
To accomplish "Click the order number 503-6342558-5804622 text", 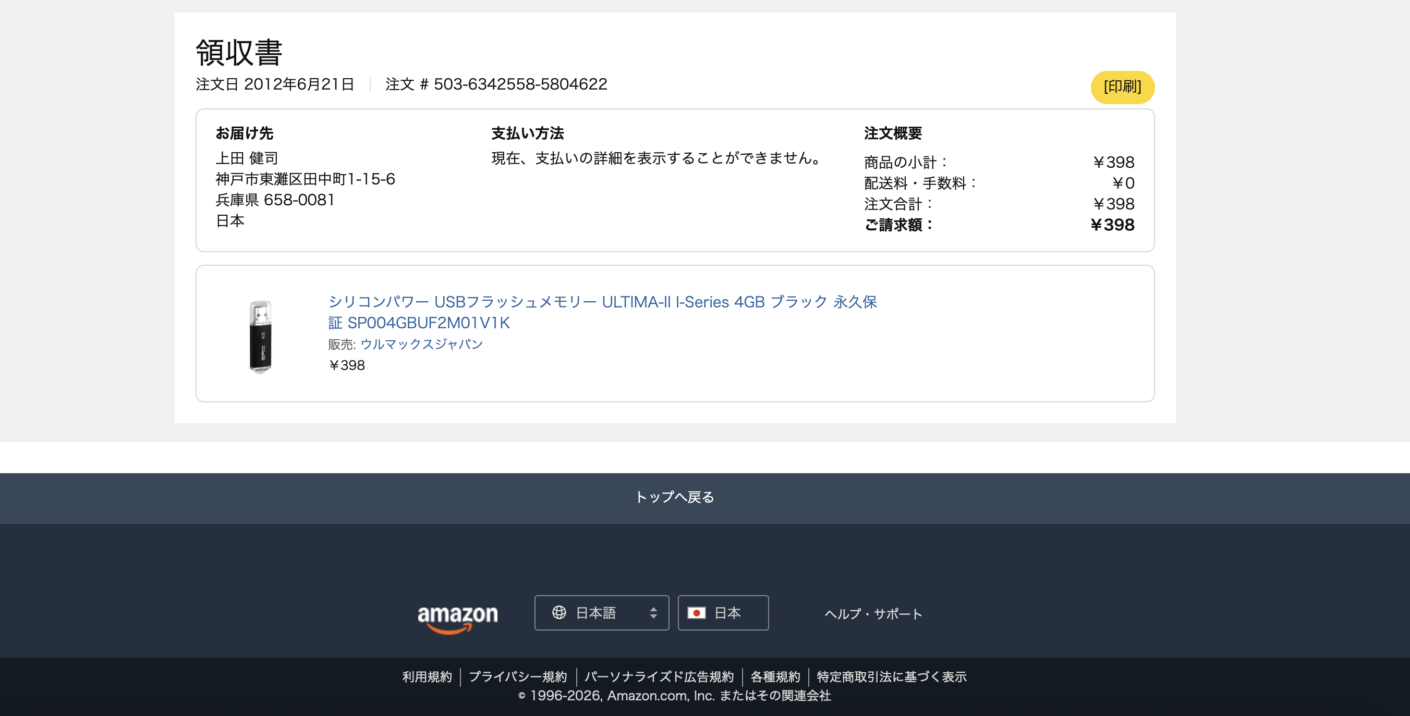I will point(520,84).
